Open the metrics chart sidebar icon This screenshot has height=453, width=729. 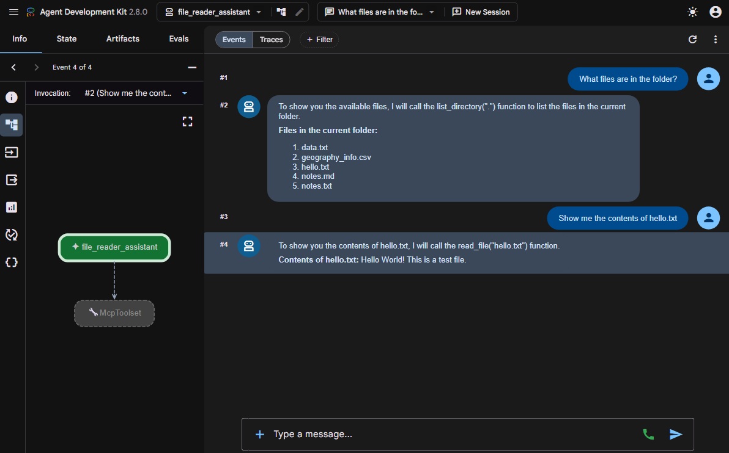click(x=12, y=207)
